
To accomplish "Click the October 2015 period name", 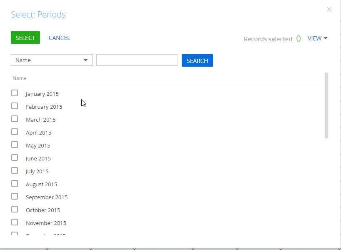I will [x=43, y=210].
